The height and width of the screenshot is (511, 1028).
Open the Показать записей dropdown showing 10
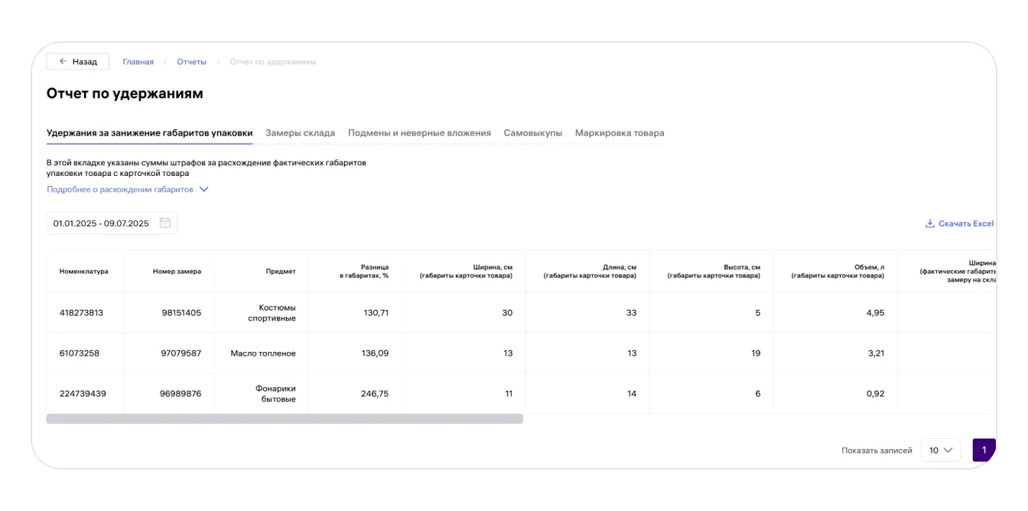(x=940, y=451)
